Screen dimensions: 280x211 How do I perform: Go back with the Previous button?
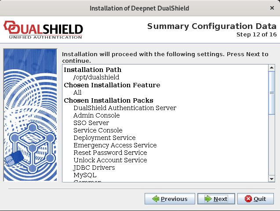point(169,199)
